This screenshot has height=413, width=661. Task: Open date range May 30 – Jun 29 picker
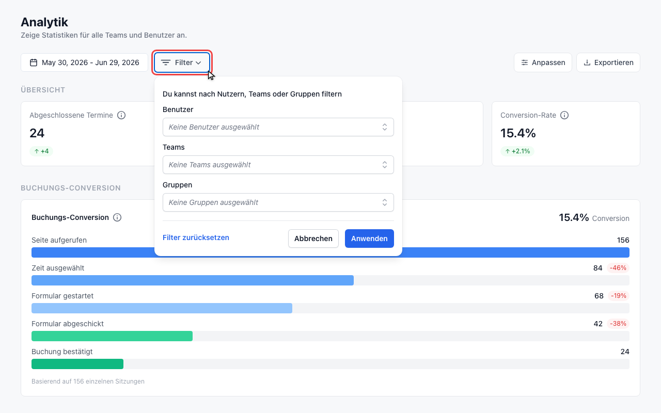(84, 62)
